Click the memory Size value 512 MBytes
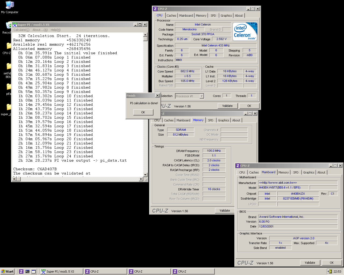The height and width of the screenshot is (275, 344). [x=181, y=135]
